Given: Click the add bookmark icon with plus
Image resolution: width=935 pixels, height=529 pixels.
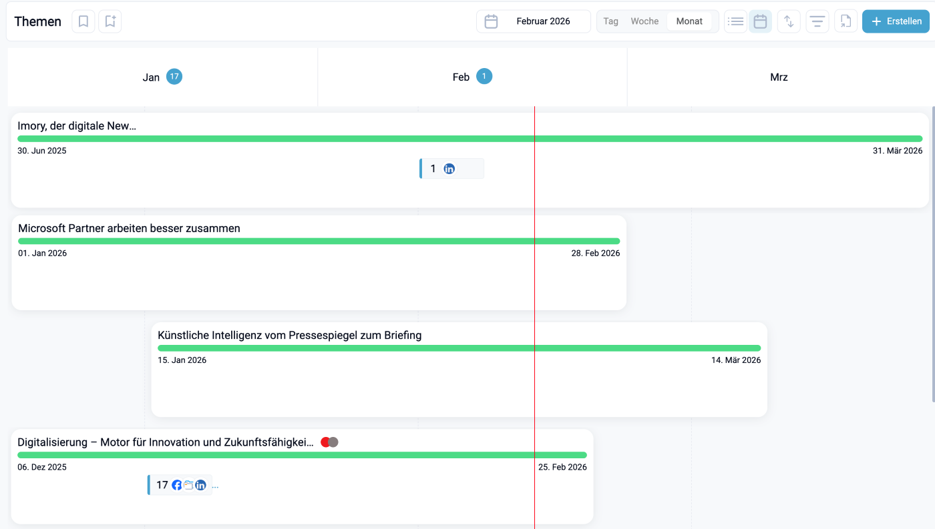Looking at the screenshot, I should pyautogui.click(x=110, y=21).
